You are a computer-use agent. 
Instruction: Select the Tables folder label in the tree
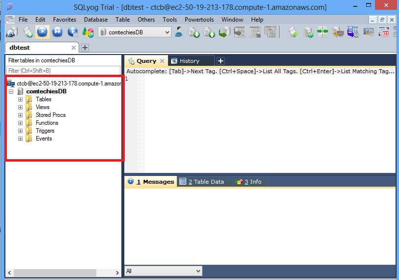click(x=44, y=99)
